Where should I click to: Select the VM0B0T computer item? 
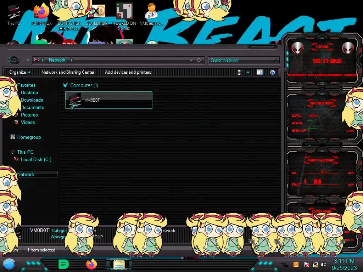pos(109,100)
